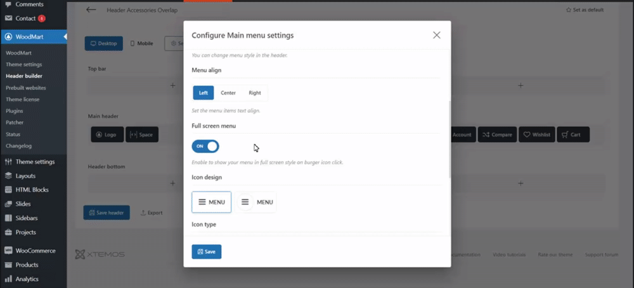This screenshot has height=288, width=634.
Task: Add element to Header bottom right column
Action: 521,183
